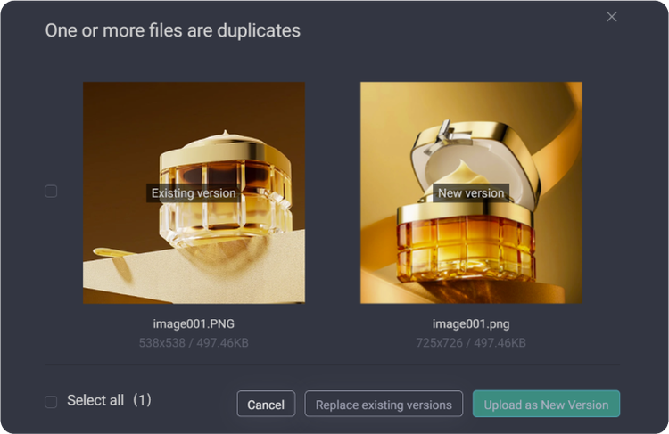Click the 538x538 / 497.46KB file details
The image size is (669, 434).
pos(194,343)
